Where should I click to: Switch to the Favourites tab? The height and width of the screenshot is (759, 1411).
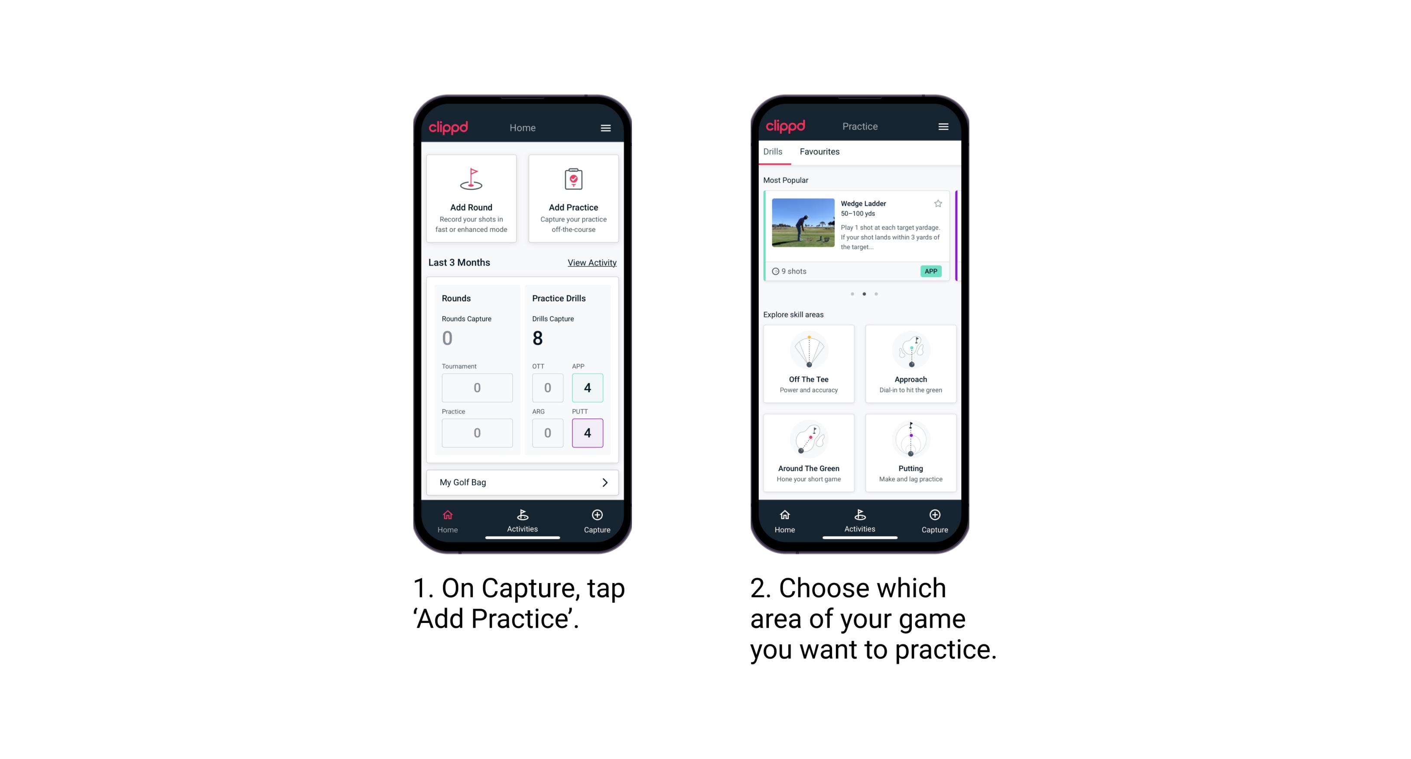[820, 153]
